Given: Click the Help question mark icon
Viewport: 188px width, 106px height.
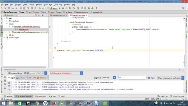Looking at the screenshot, I should (x=97, y=8).
